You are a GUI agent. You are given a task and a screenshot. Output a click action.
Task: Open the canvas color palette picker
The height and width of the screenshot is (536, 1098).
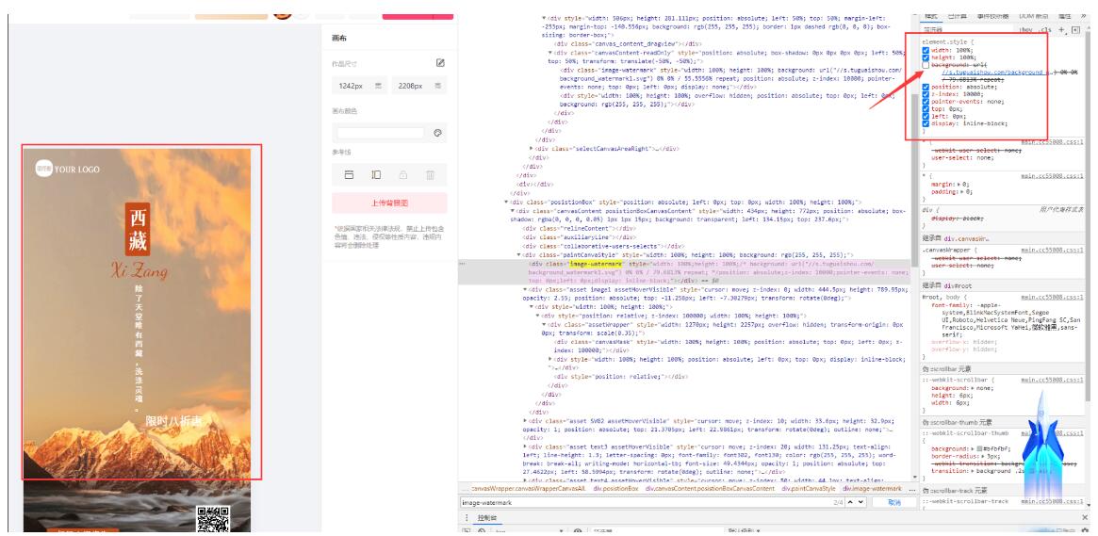pos(438,133)
